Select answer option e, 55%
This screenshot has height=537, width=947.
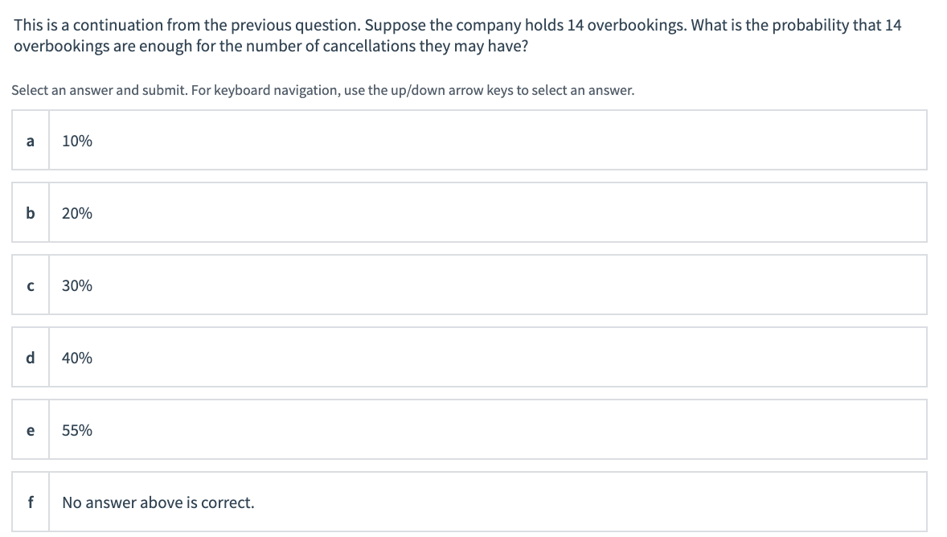point(469,429)
